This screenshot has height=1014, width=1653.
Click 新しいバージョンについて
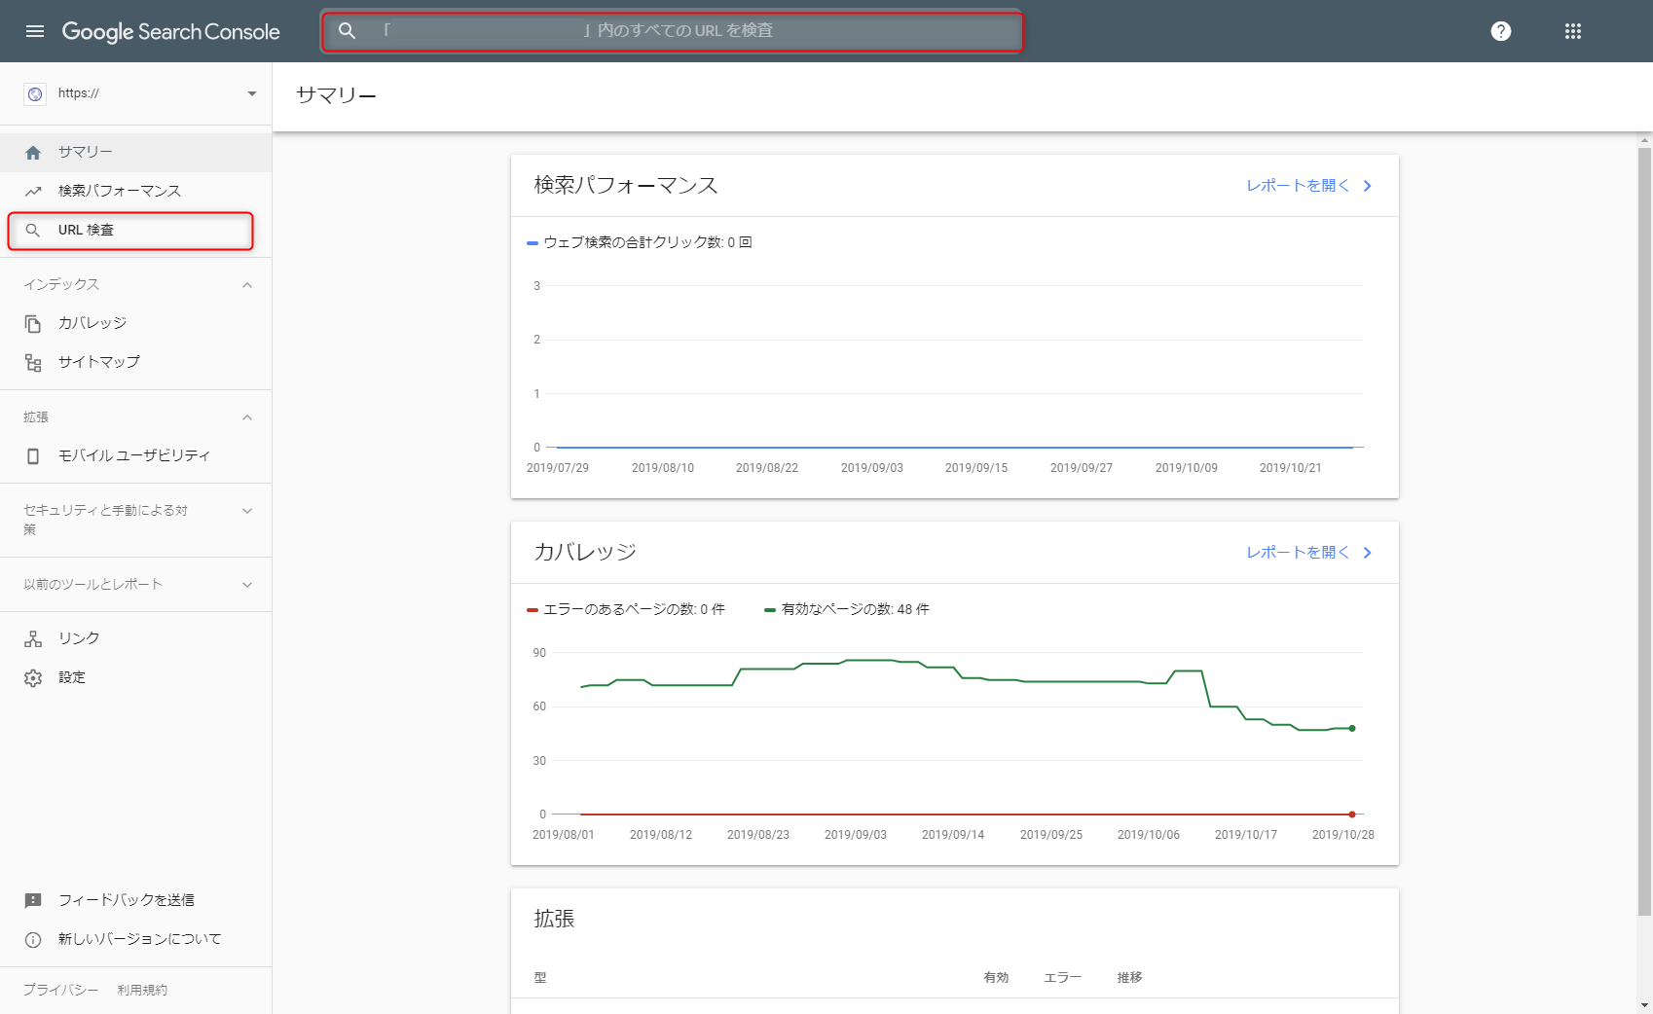pyautogui.click(x=139, y=939)
